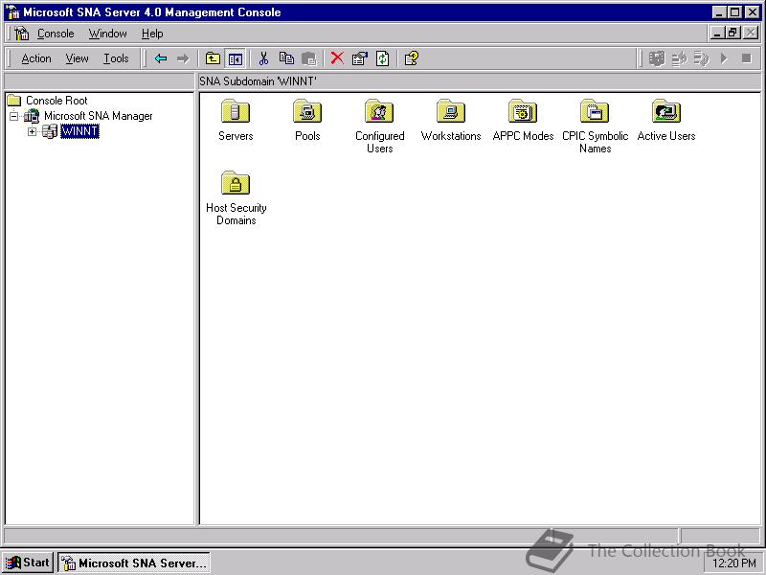Screen dimensions: 766x575
Task: Click the second greyed list-arrow icon on the right toolbar
Action: tap(679, 59)
